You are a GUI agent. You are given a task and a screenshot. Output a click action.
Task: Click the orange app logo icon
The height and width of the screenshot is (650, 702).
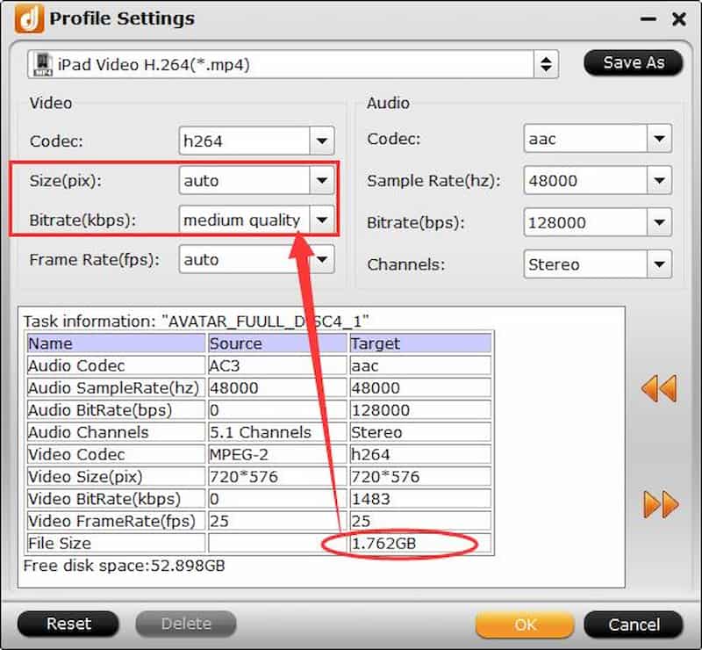click(29, 18)
